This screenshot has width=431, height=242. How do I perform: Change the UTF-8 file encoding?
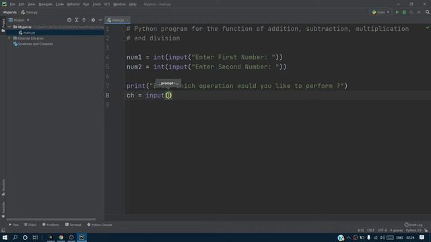click(382, 230)
